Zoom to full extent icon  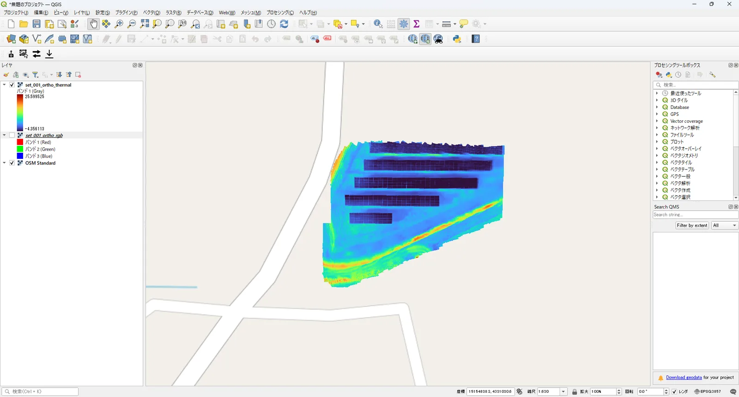coord(145,24)
